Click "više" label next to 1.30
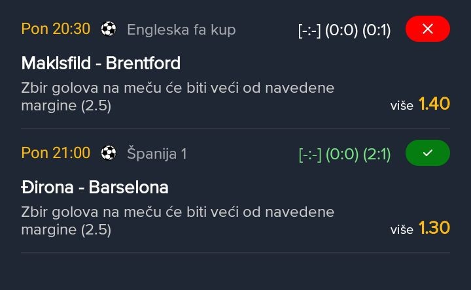The height and width of the screenshot is (290, 471). 402,229
